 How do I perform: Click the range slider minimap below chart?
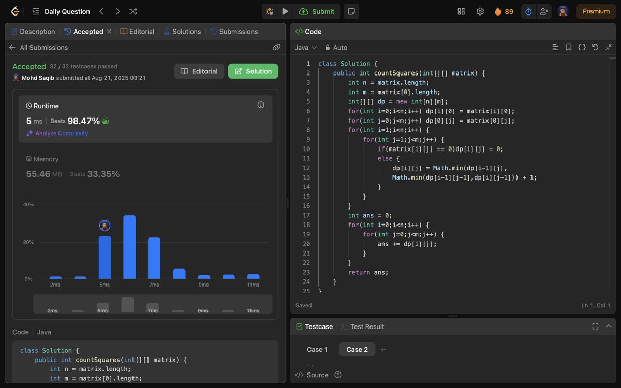153,304
